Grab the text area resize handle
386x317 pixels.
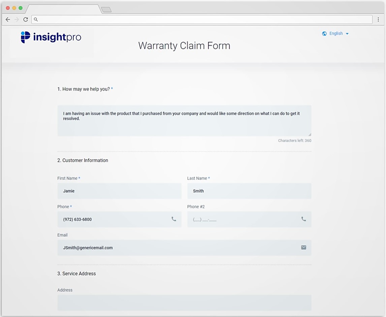[x=310, y=134]
